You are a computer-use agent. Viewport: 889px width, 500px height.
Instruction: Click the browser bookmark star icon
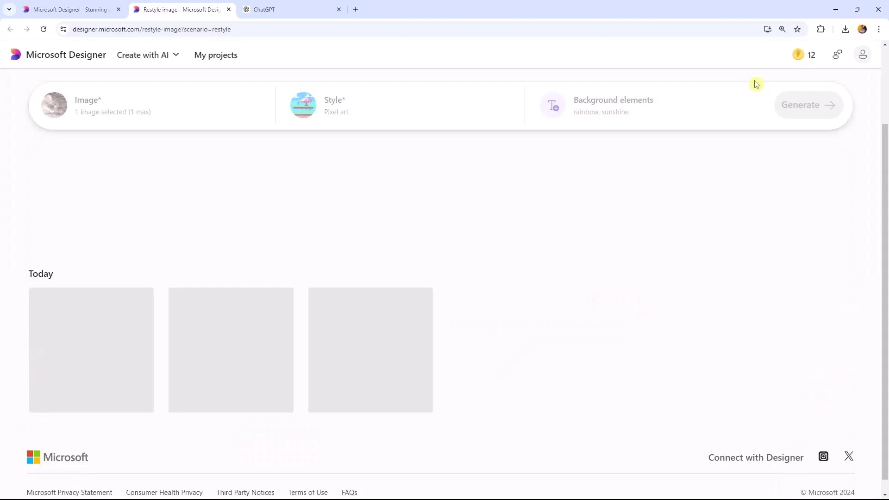pos(797,29)
